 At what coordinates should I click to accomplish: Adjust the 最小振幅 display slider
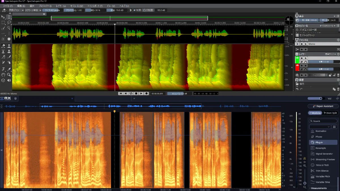point(307,20)
